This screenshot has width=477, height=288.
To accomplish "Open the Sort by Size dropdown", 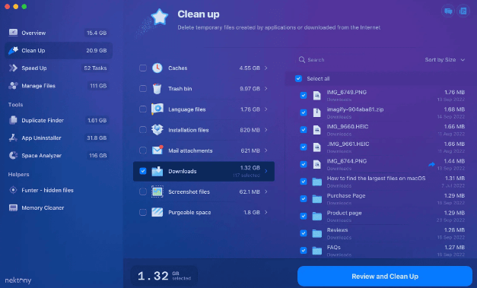I will (x=445, y=60).
